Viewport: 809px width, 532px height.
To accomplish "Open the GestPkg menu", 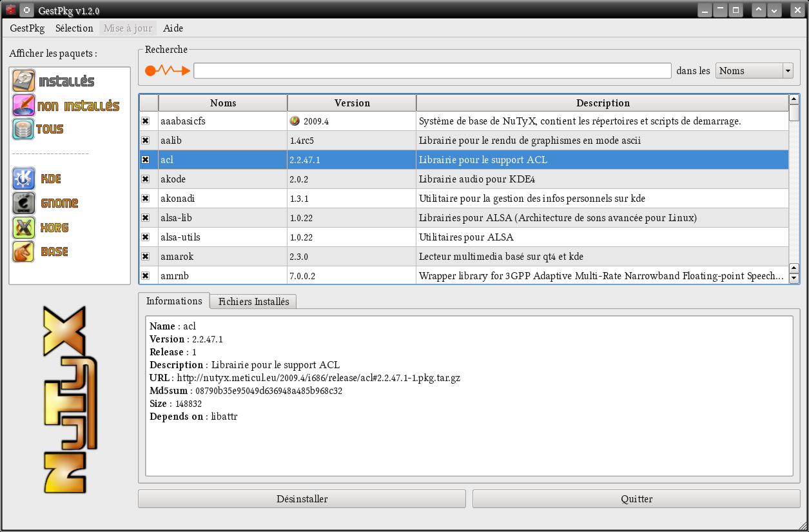I will (27, 28).
